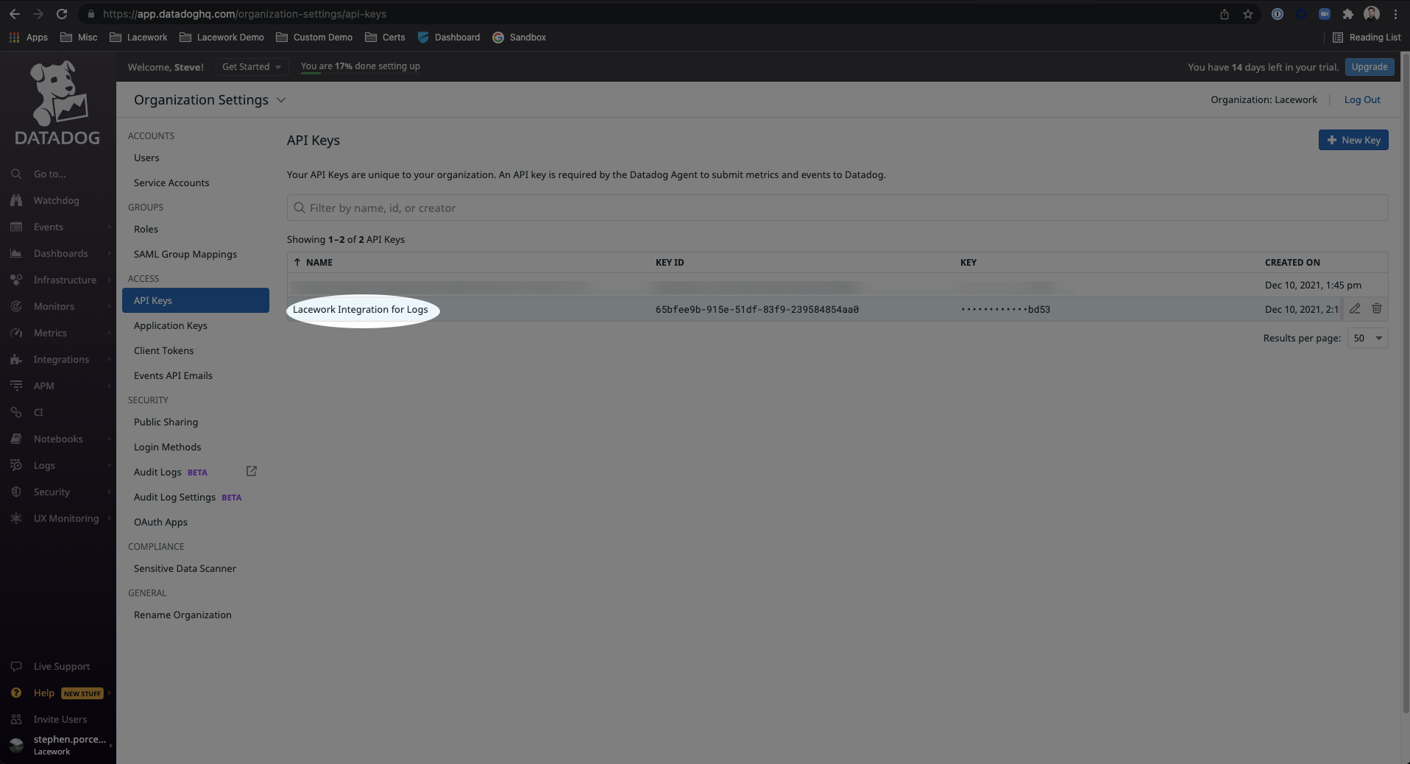Click the filter by name input field
Screen dimensions: 1410x764
click(x=837, y=208)
